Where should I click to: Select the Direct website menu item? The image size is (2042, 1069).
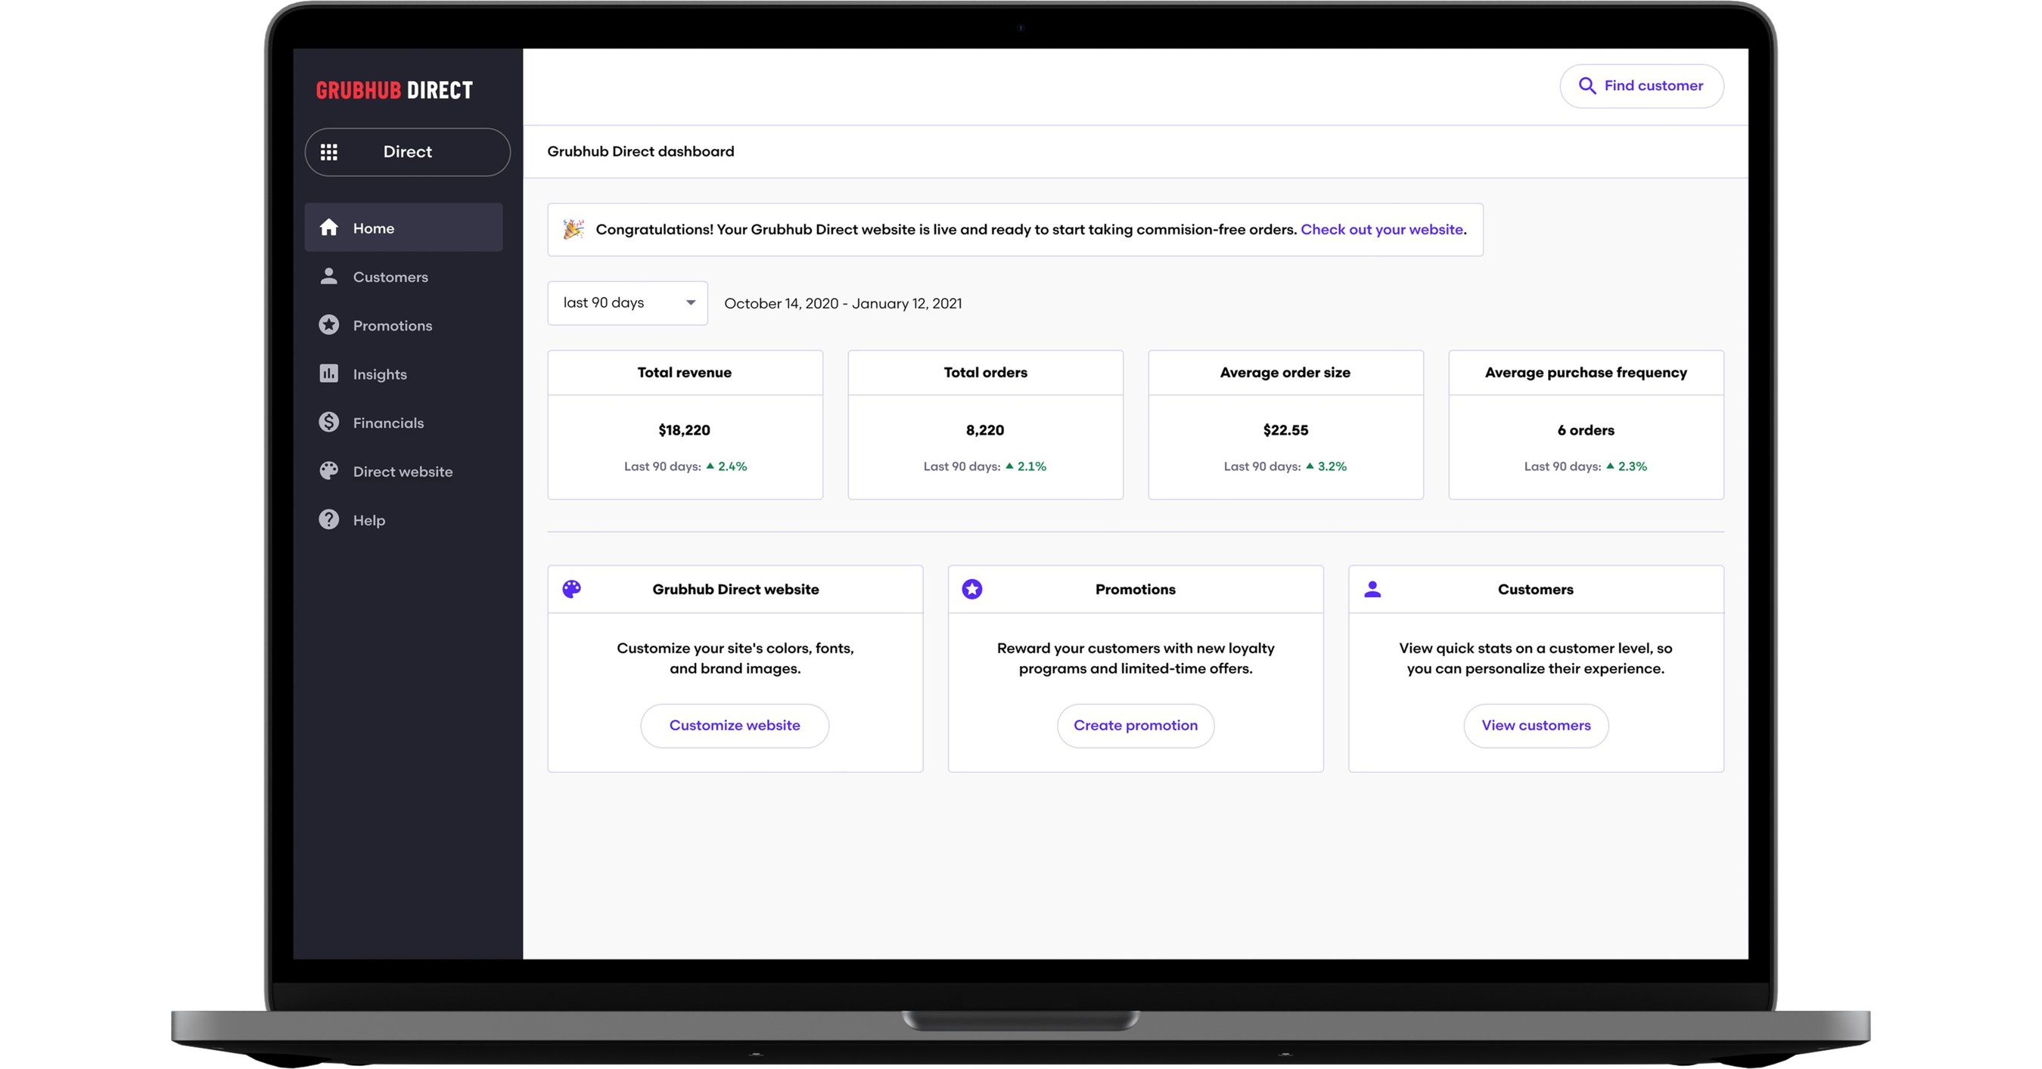[x=401, y=471]
